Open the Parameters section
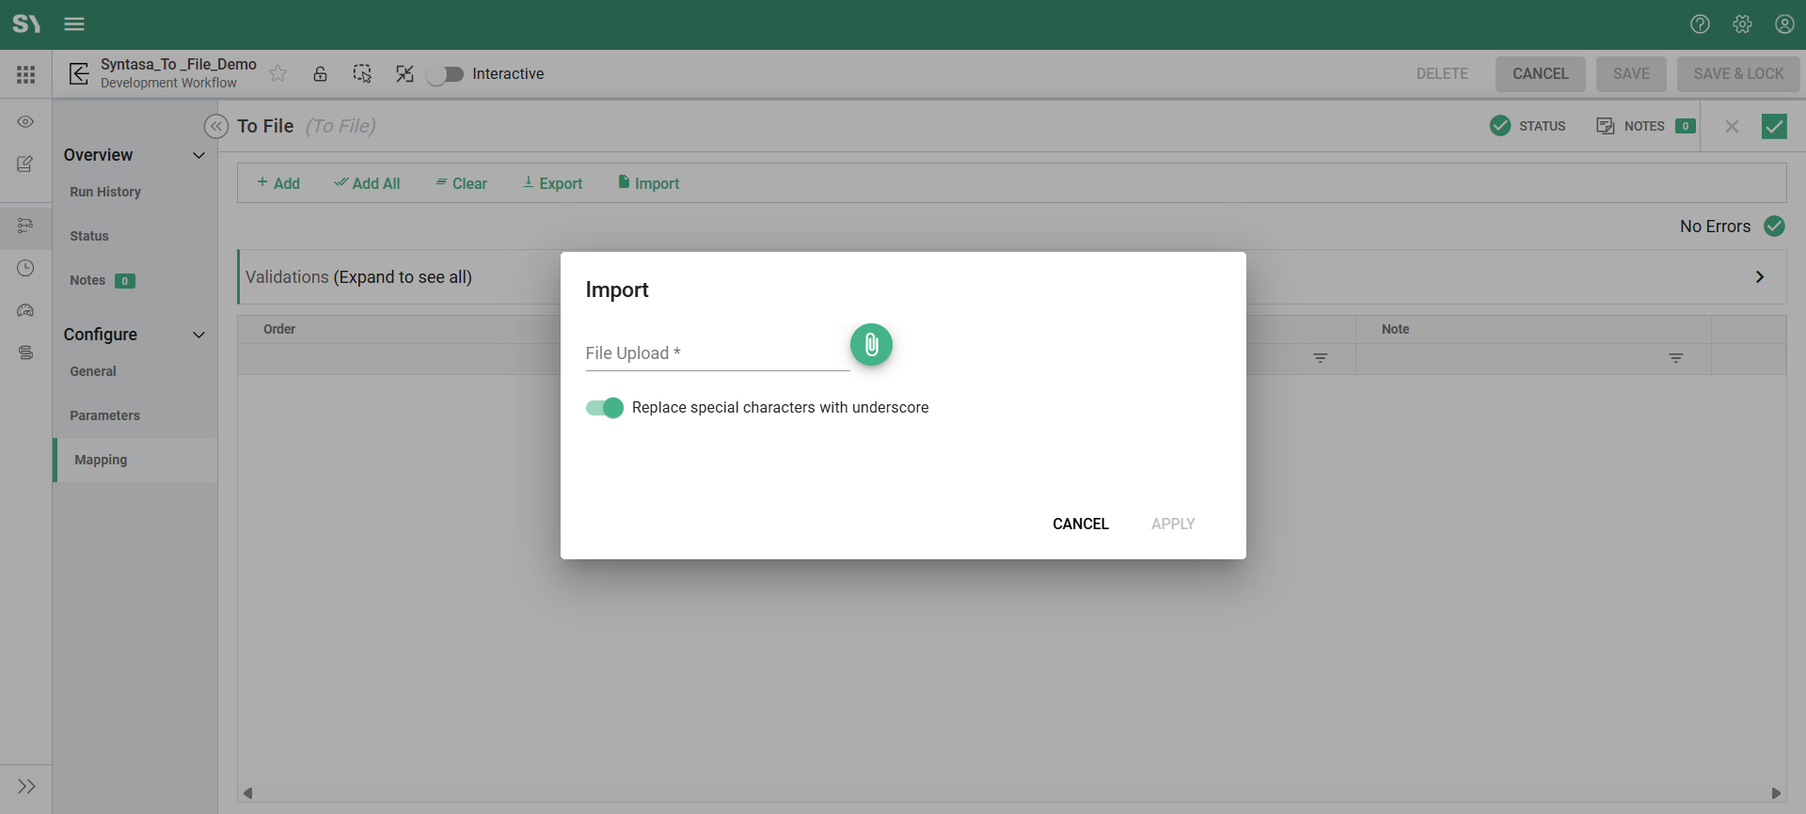1806x814 pixels. [104, 415]
